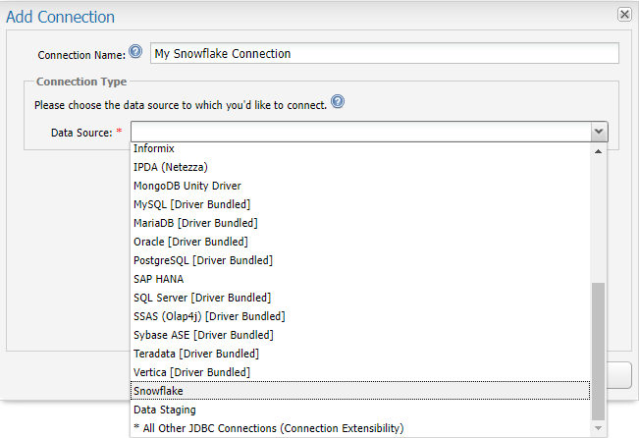The image size is (639, 438).
Task: Select Informix from the list
Action: pyautogui.click(x=360, y=148)
